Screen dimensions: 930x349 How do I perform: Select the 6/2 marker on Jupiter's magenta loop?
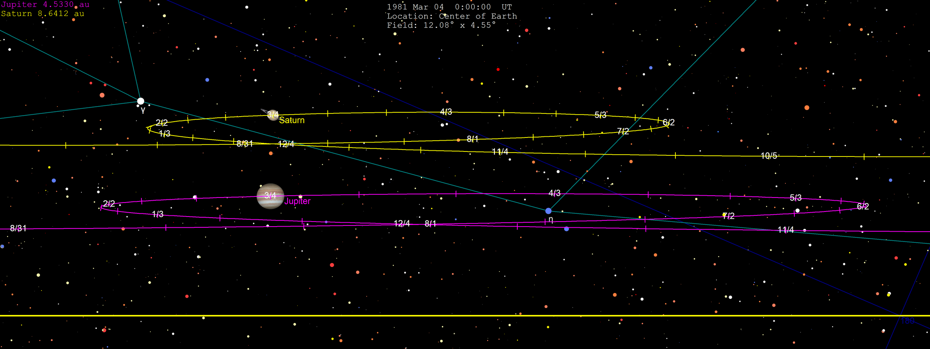(863, 206)
